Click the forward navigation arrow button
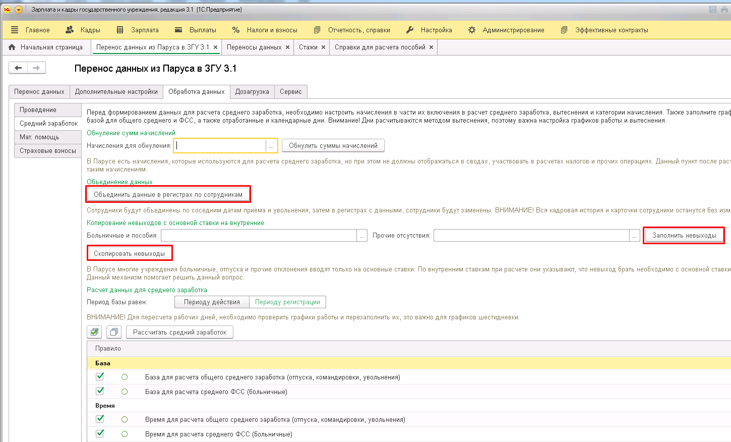731x442 pixels. (36, 68)
